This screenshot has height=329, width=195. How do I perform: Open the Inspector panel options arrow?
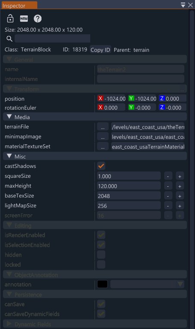183,5
